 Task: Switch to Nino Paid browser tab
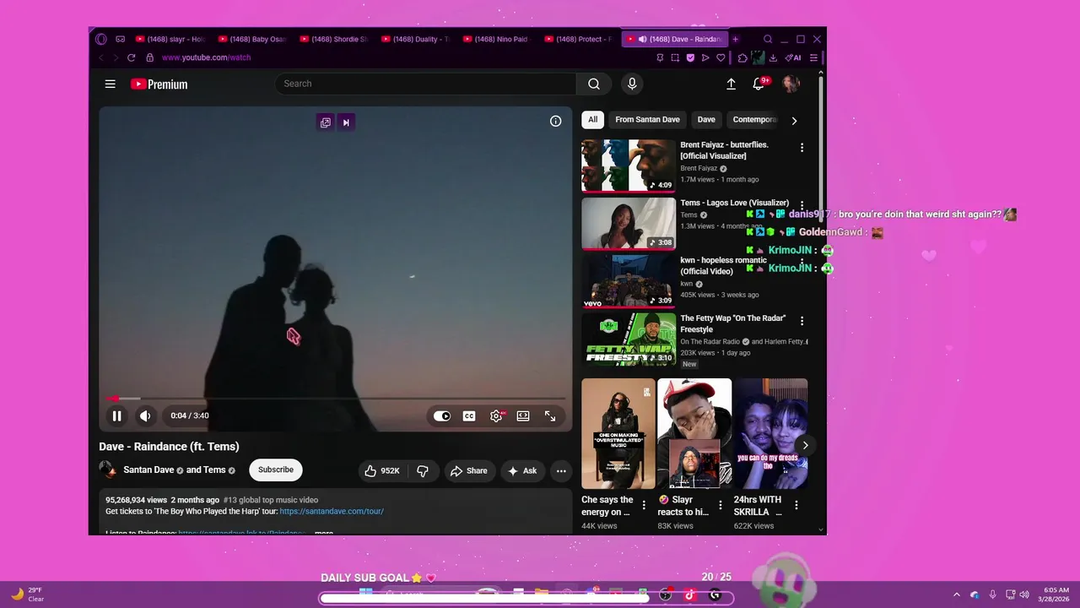(497, 39)
